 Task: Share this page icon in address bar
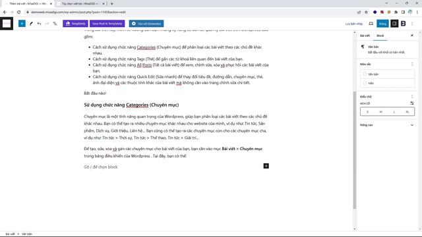[359, 12]
